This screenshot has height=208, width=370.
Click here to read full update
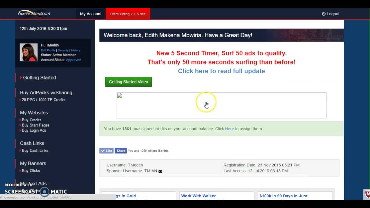[221, 71]
